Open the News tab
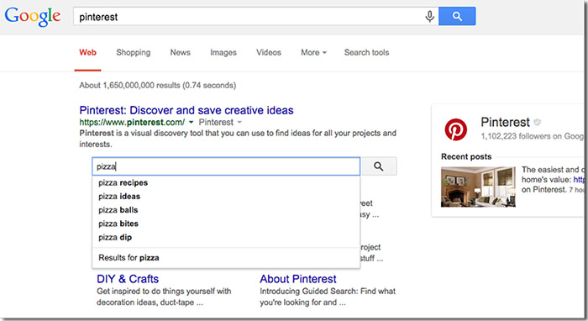 [x=181, y=52]
